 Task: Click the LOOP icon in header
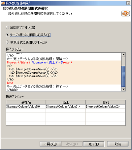[x=126, y=13]
